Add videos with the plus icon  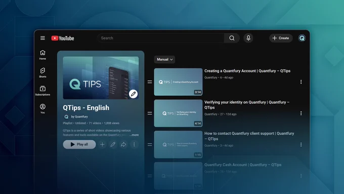coord(102,144)
